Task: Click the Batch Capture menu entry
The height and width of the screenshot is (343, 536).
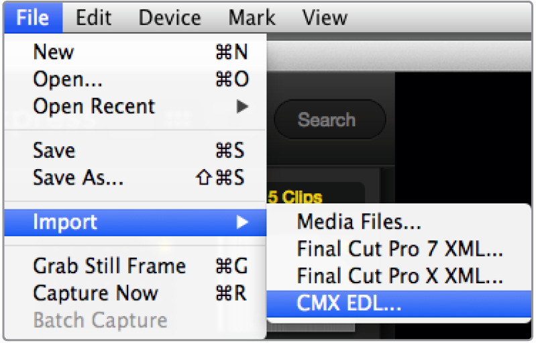Action: [100, 320]
